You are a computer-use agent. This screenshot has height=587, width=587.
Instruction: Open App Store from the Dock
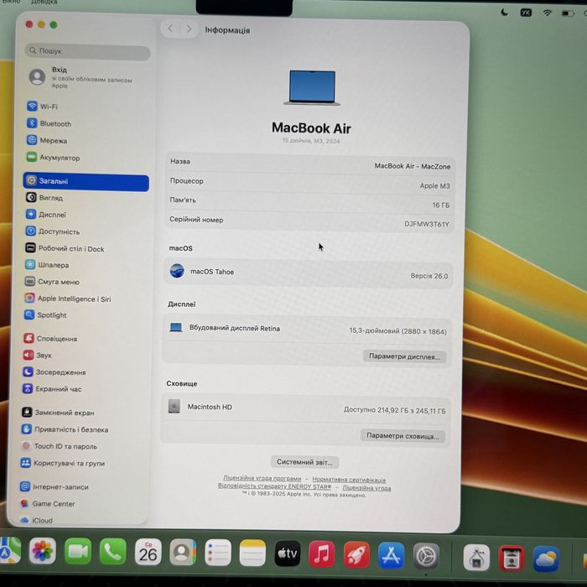pyautogui.click(x=392, y=555)
